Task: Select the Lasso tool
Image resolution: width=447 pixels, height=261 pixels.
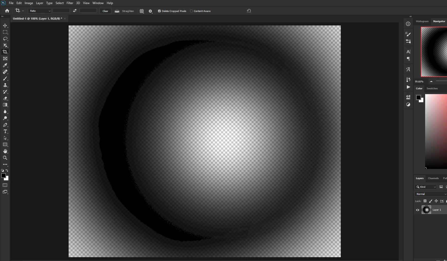Action: pos(5,39)
